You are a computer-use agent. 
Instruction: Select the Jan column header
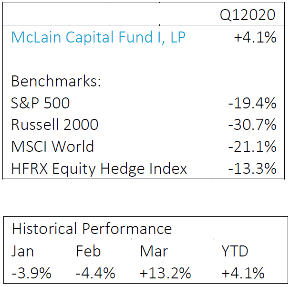[23, 251]
